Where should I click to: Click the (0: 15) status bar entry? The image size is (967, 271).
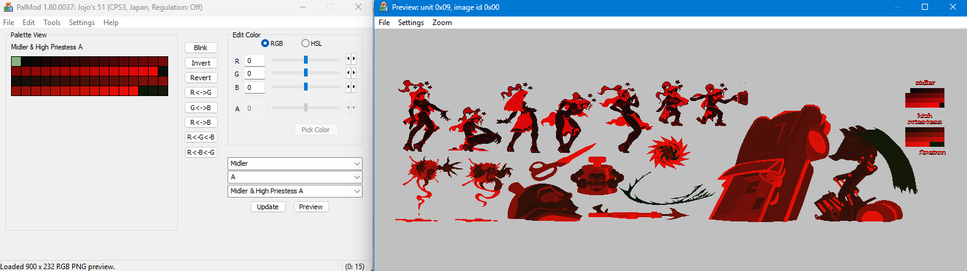click(355, 266)
